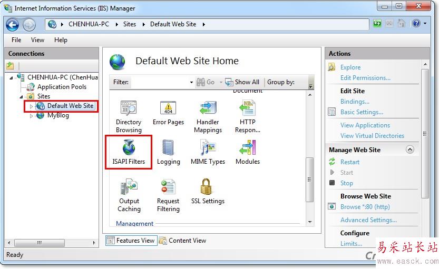Open the Filter dropdown arrow

(191, 82)
